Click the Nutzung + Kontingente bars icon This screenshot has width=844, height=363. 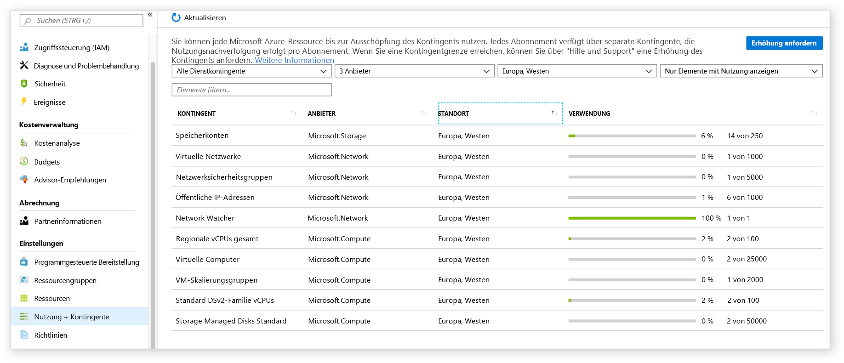(x=24, y=317)
